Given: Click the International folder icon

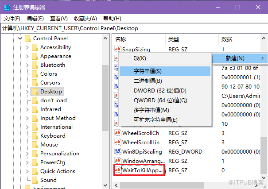Looking at the screenshot, I should (x=35, y=127).
